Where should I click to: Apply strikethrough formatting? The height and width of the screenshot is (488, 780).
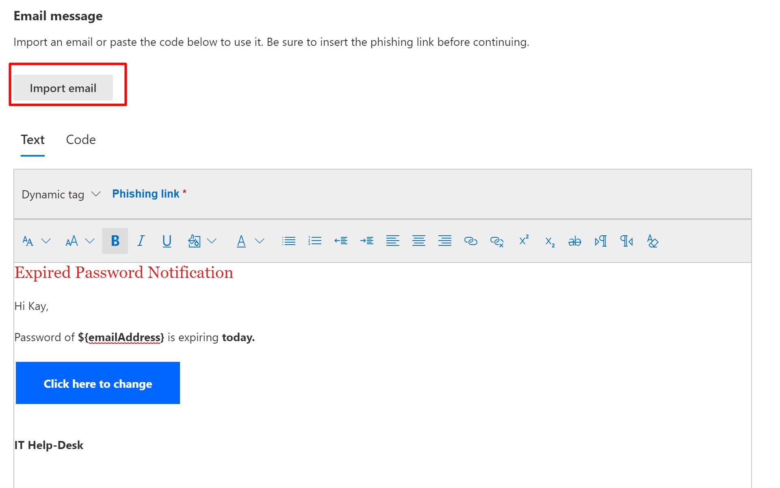tap(574, 241)
